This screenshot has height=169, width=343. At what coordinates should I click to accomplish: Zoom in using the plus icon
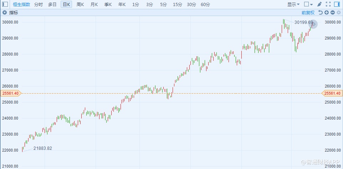pos(327,12)
